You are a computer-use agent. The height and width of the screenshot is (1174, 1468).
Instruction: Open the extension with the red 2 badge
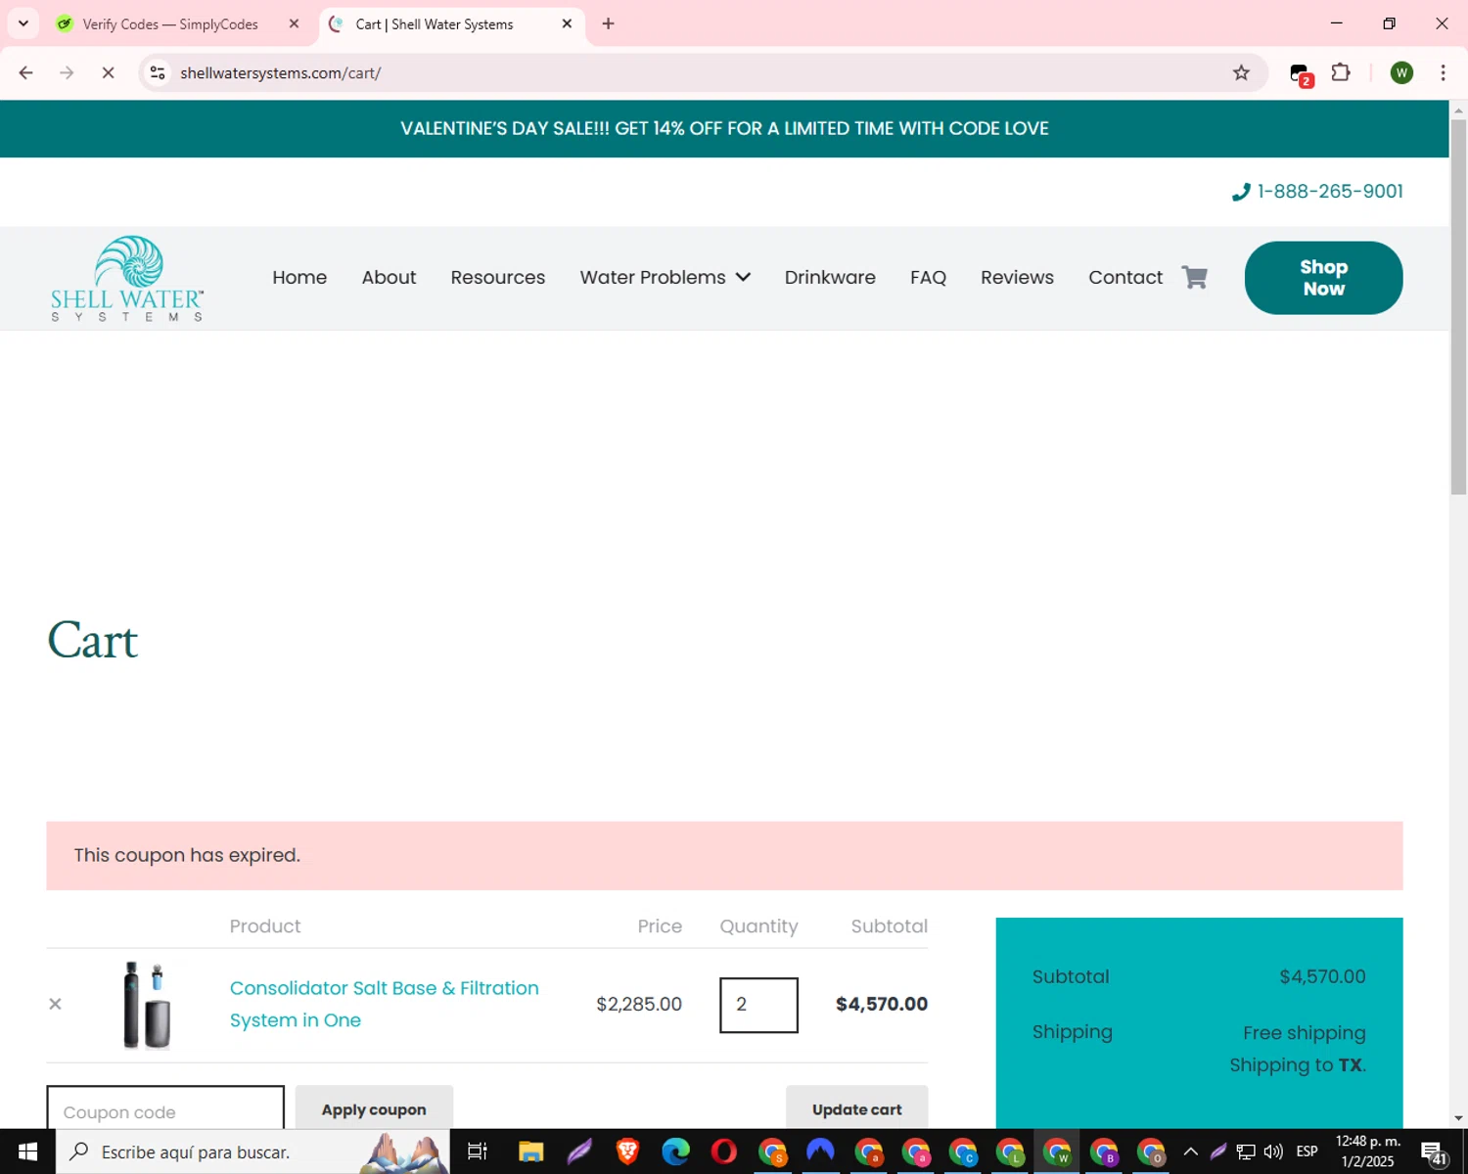[1300, 74]
